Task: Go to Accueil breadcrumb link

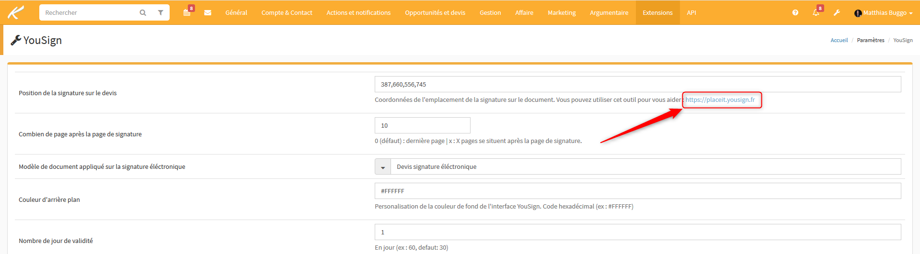Action: click(x=839, y=40)
